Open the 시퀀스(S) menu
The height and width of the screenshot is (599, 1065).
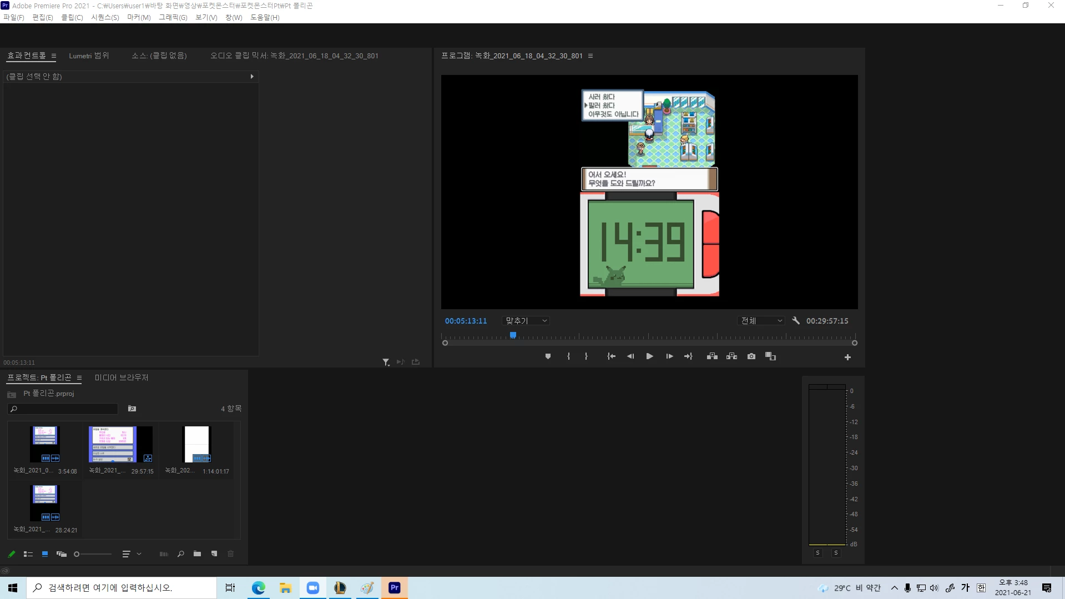tap(105, 17)
